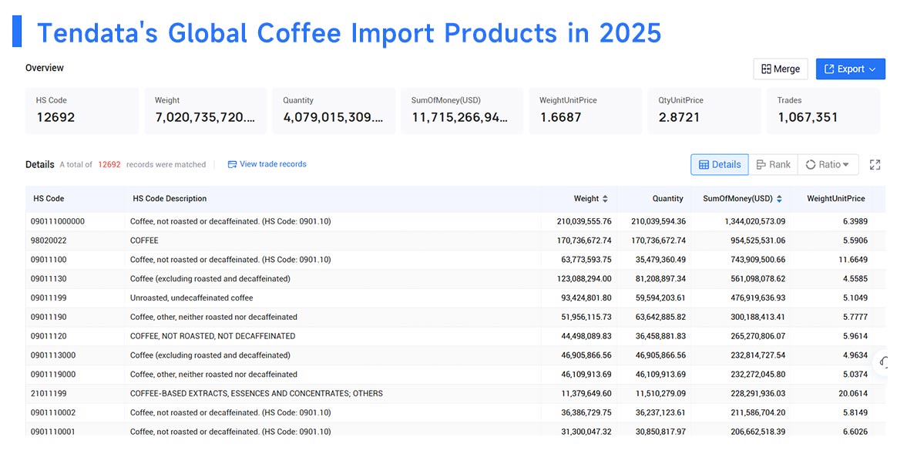Select HS code 0901110002 cell
917x454 pixels.
[x=52, y=413]
